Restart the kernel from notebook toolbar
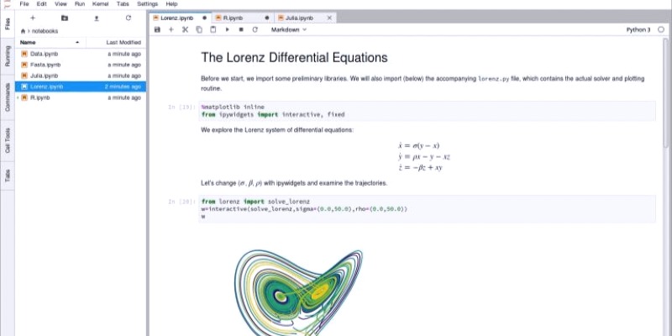Image resolution: width=672 pixels, height=336 pixels. (255, 29)
